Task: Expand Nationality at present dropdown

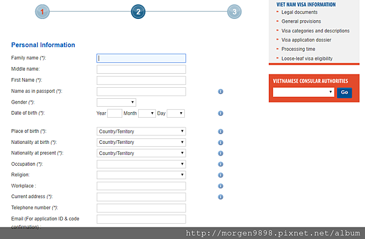Action: tap(141, 153)
